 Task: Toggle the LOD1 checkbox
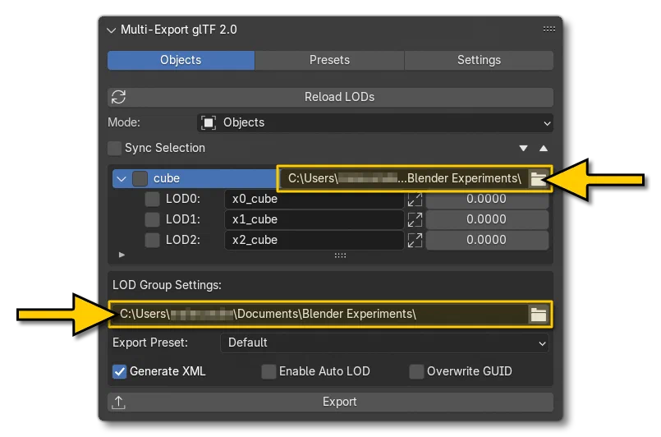[x=152, y=219]
